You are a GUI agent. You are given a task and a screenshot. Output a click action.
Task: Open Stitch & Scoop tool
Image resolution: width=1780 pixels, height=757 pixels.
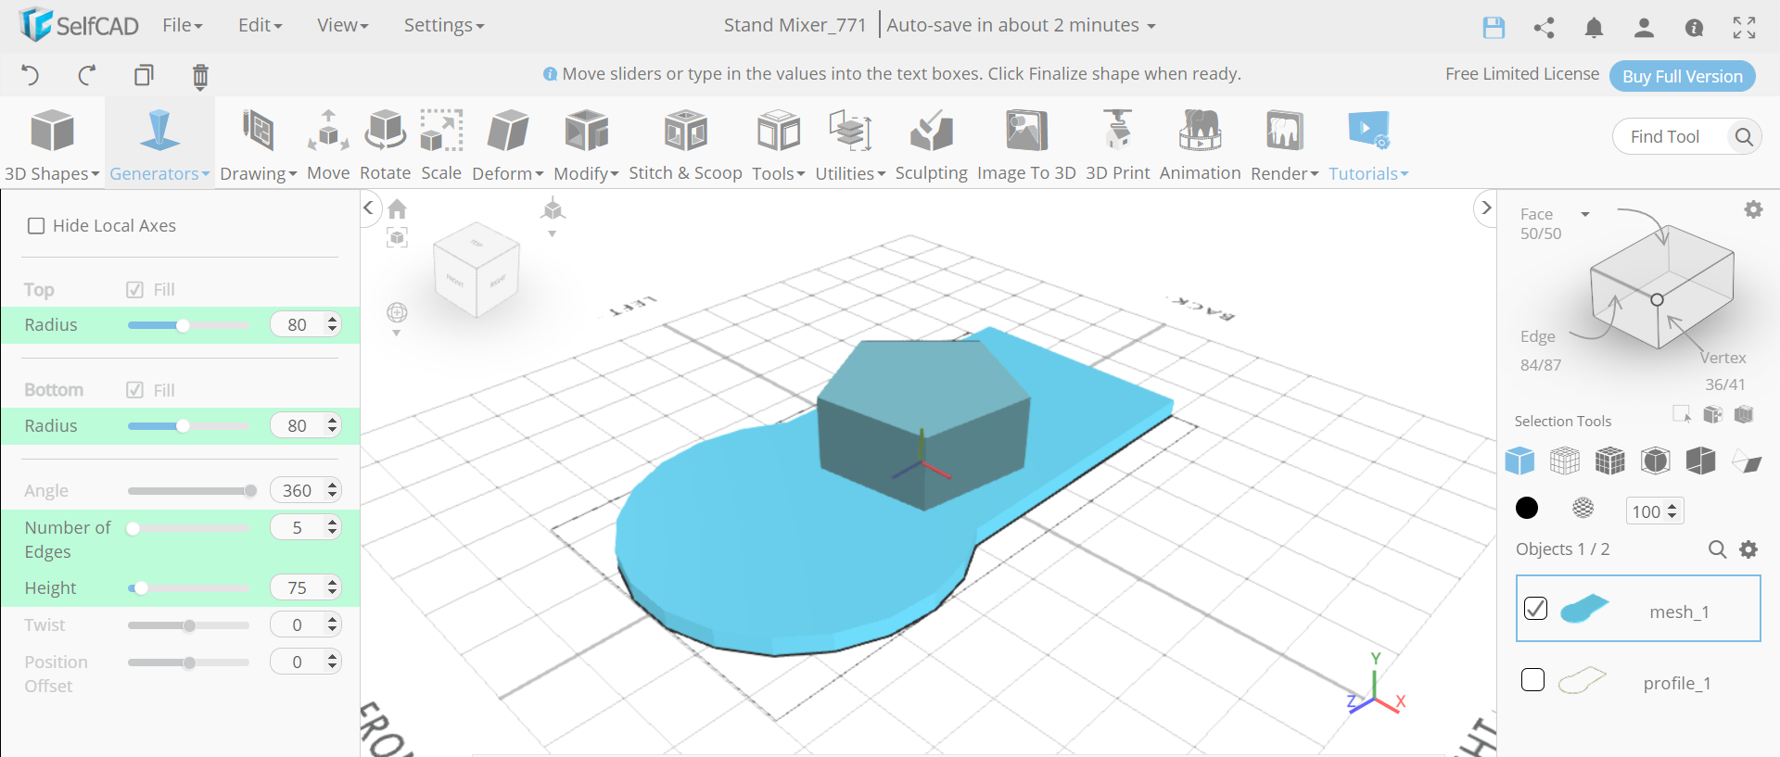[x=685, y=145]
